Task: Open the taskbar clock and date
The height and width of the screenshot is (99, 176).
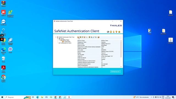Action: tap(168, 97)
